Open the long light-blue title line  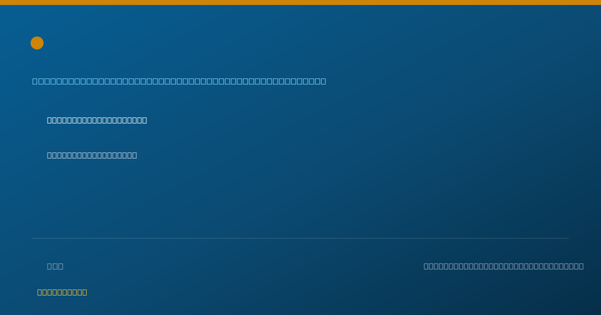pos(179,81)
